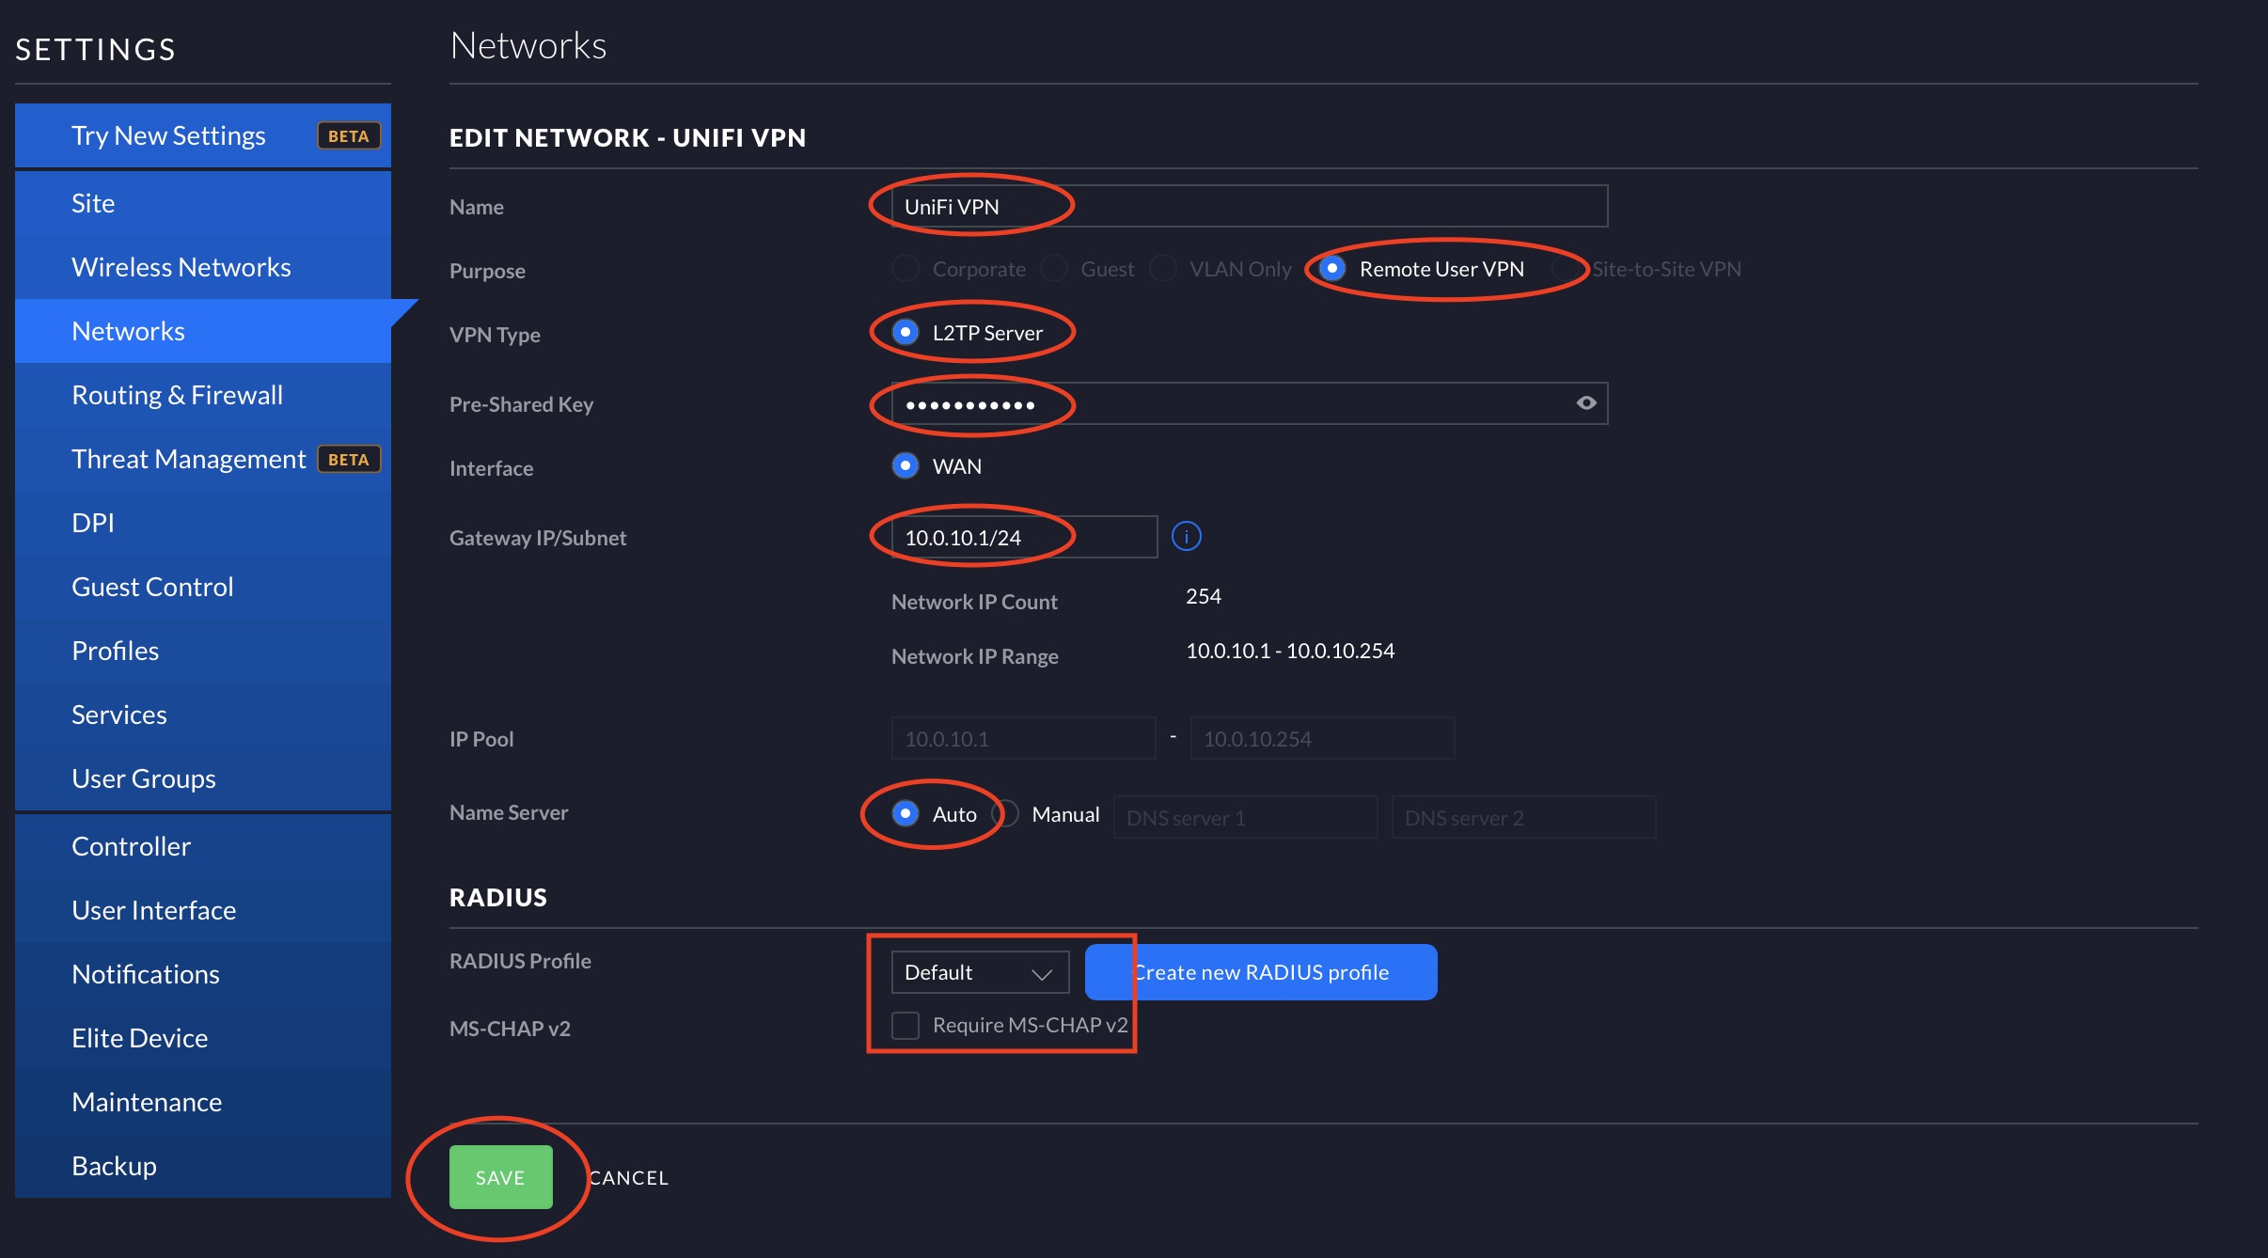Open the RADIUS Profile Default dropdown

click(981, 972)
